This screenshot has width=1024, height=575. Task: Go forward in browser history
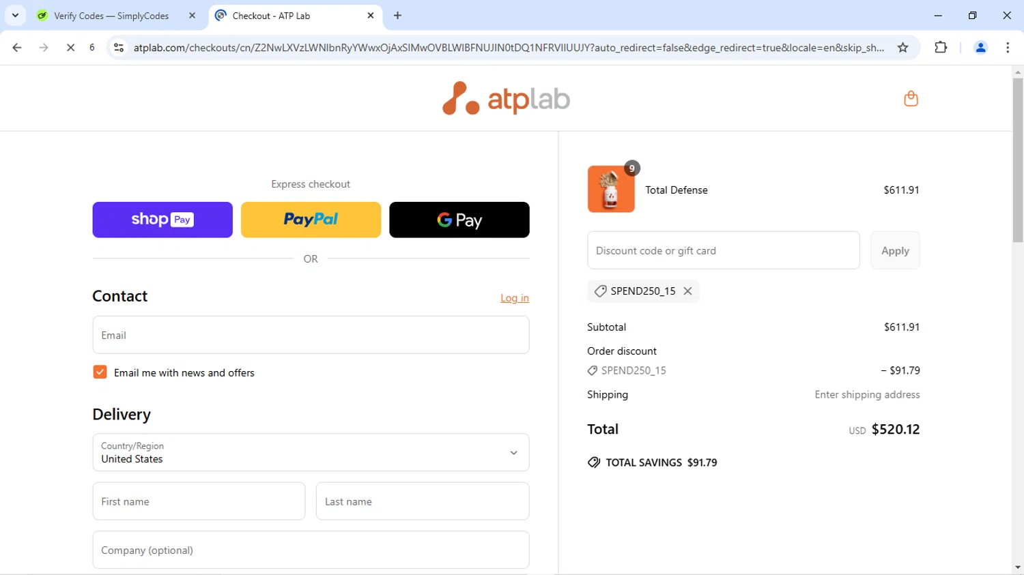point(44,48)
